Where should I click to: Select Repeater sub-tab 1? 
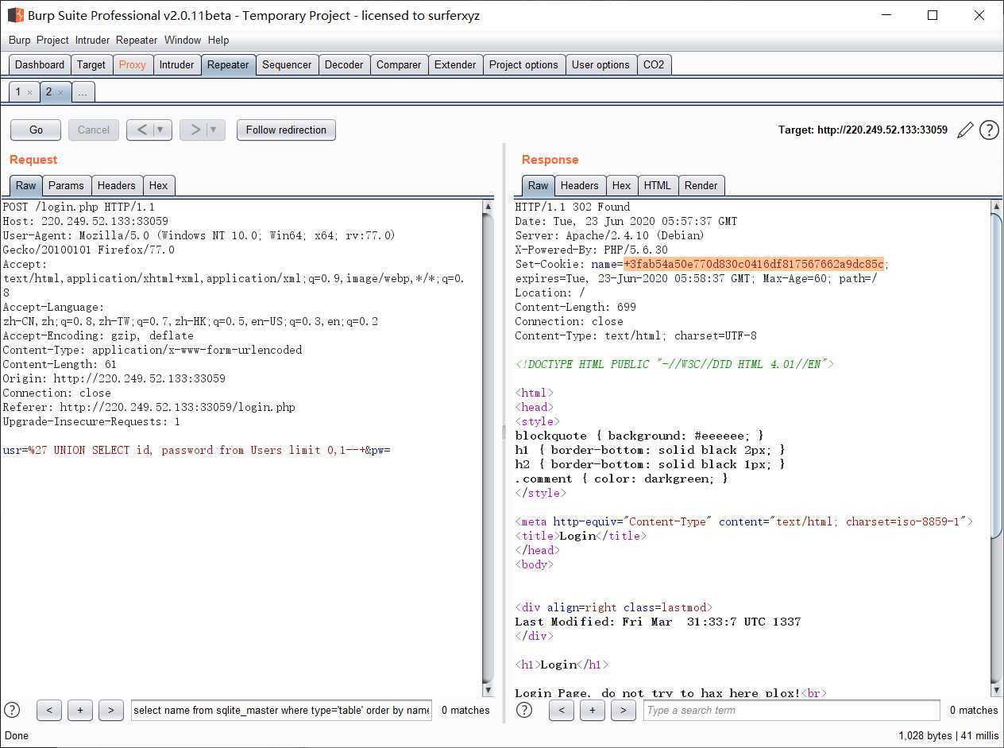point(18,92)
